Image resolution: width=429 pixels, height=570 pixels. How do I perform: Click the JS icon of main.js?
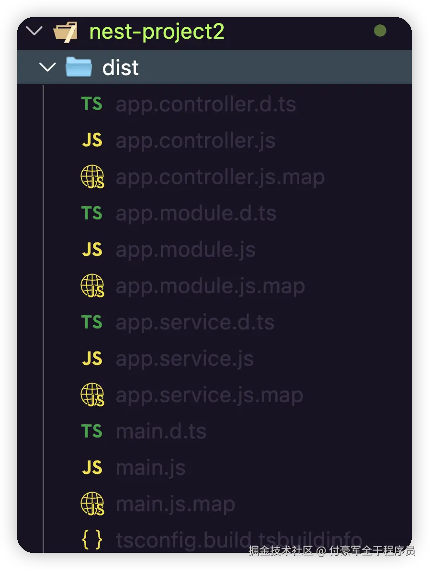click(x=92, y=468)
